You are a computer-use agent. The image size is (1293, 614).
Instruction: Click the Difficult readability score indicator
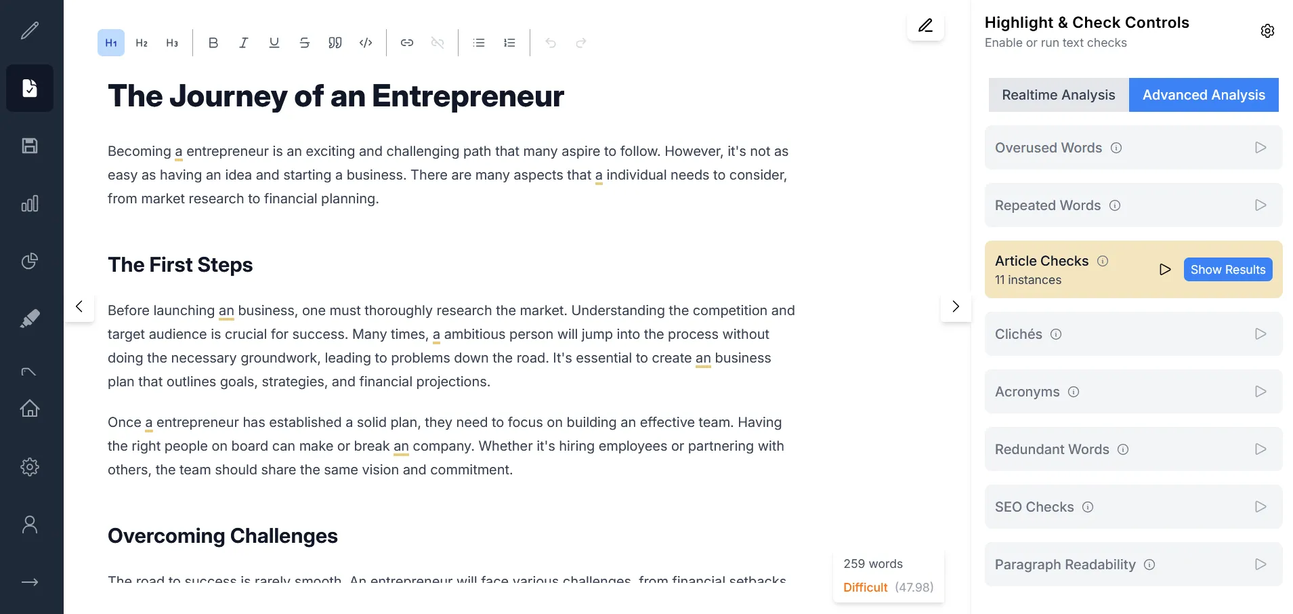tap(865, 587)
